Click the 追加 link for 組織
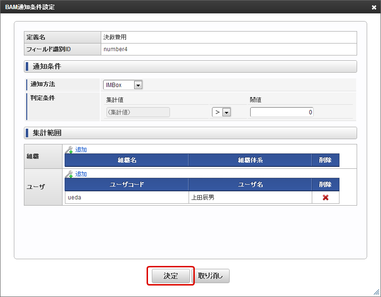Screen dimensions: 381x297 click(81, 150)
